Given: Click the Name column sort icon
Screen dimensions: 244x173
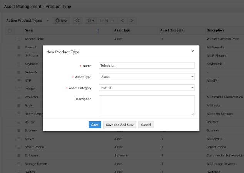Looking at the screenshot, I should tap(97, 30).
